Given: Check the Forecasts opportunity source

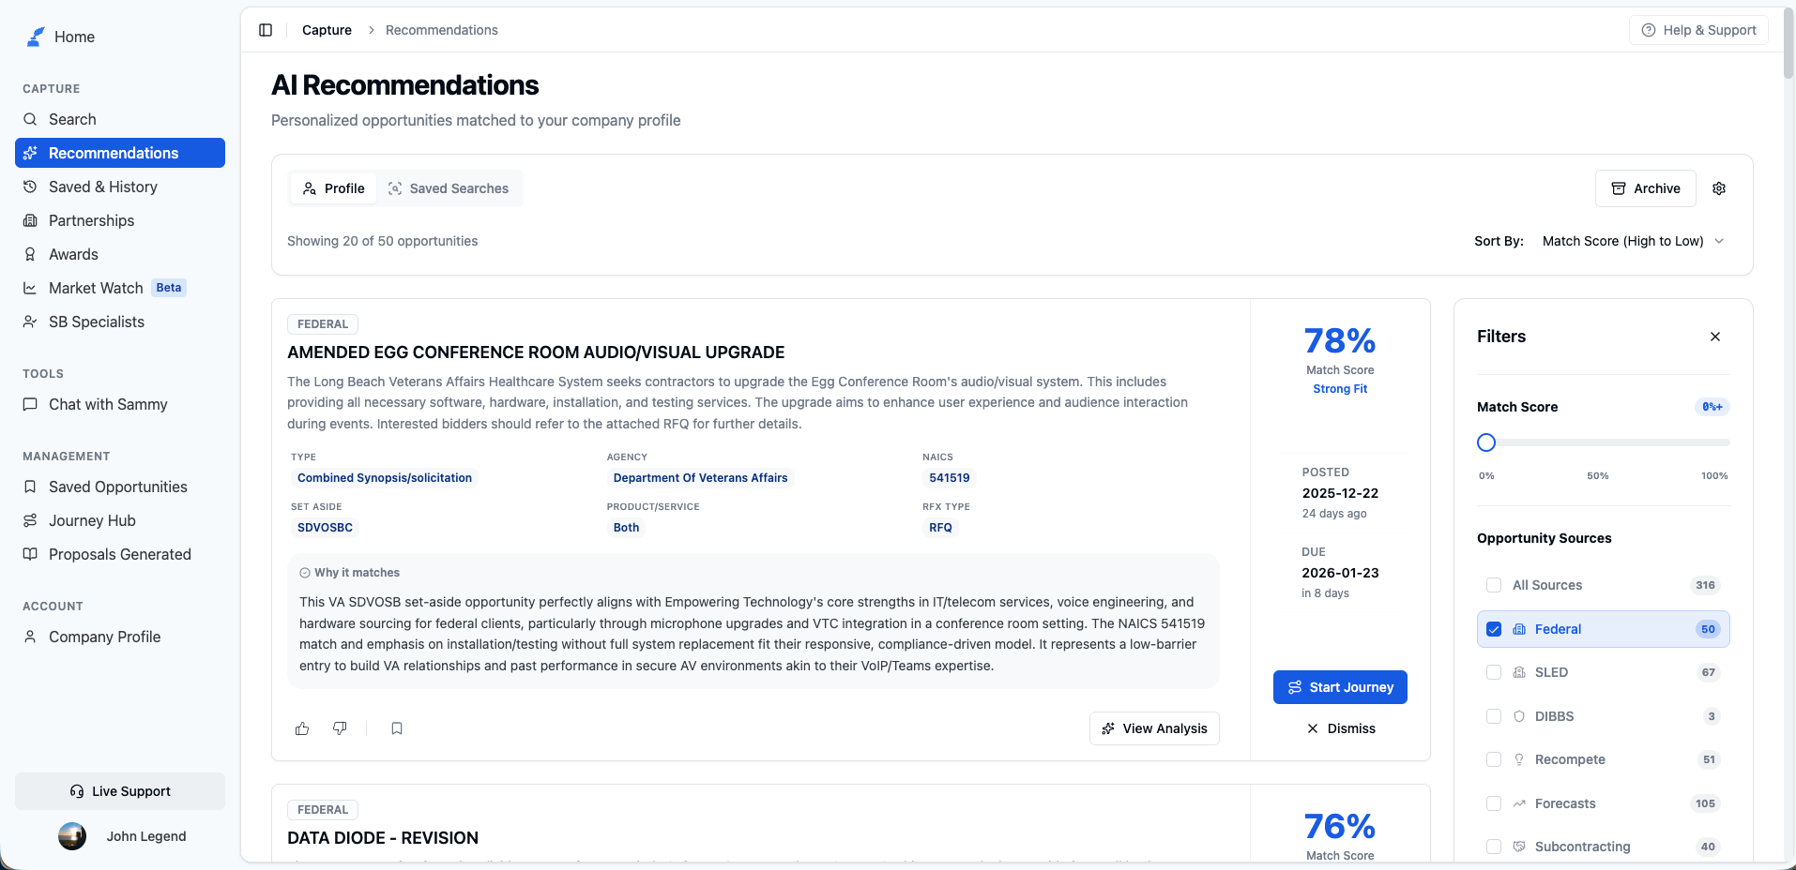Looking at the screenshot, I should coord(1493,803).
